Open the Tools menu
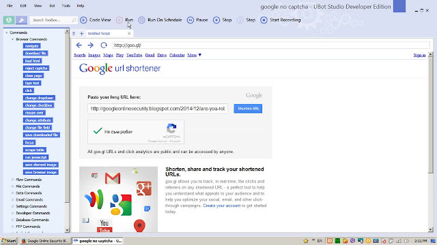Image resolution: width=437 pixels, height=245 pixels. (66, 5)
